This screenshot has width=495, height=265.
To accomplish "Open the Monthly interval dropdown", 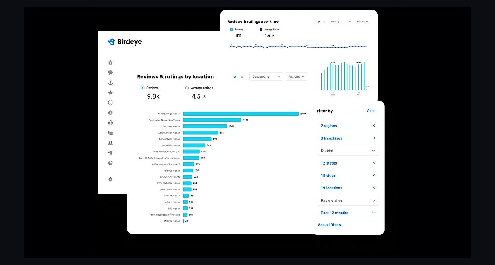I will click(x=341, y=22).
